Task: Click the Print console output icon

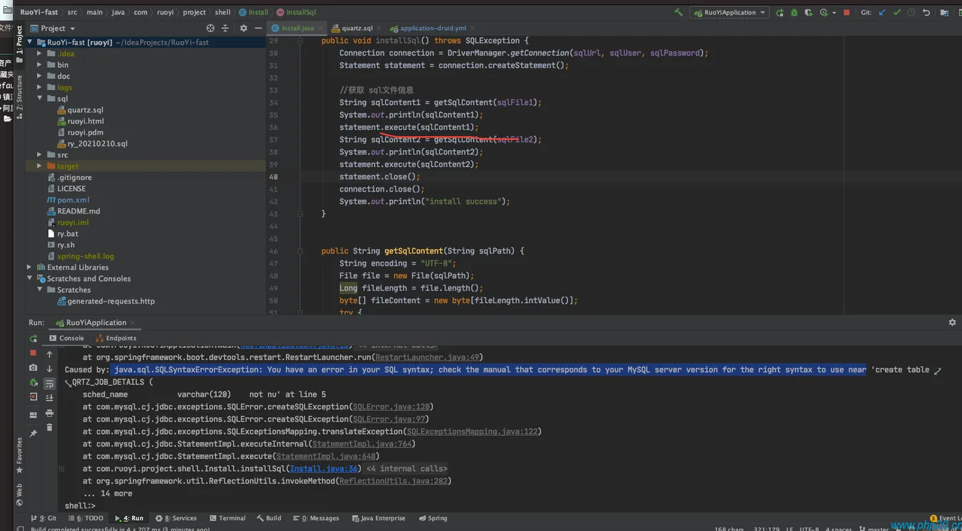Action: click(49, 413)
